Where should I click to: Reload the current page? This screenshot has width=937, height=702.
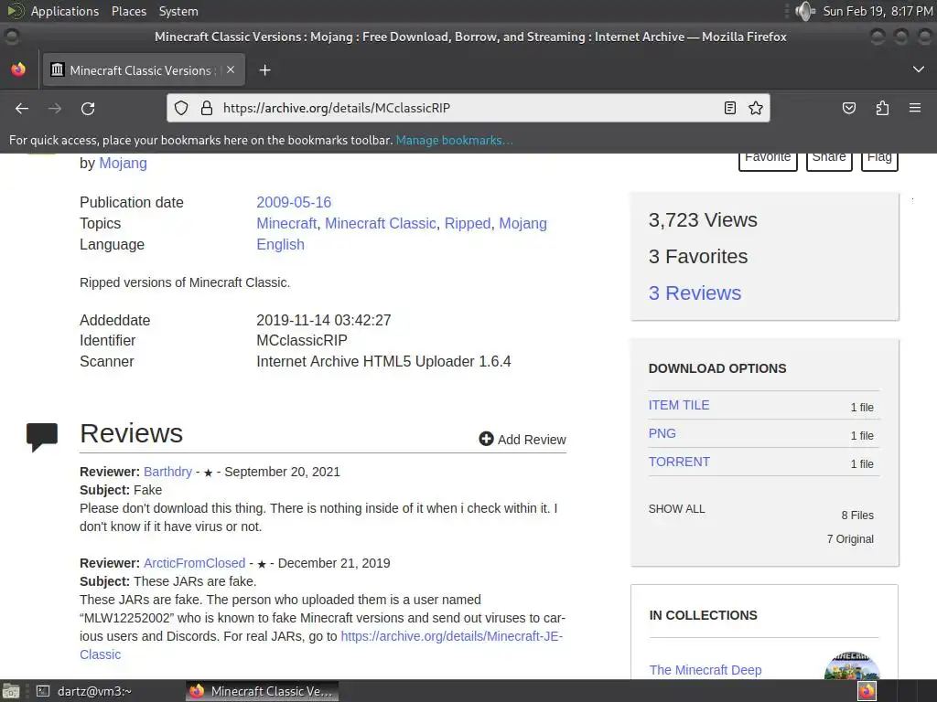(x=88, y=109)
